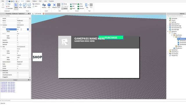Click the Paste icon
This screenshot has height=105, width=186.
tap(3, 6)
